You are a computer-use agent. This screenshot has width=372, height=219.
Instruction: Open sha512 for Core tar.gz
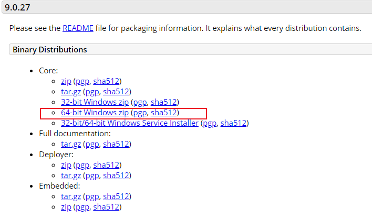pos(116,92)
